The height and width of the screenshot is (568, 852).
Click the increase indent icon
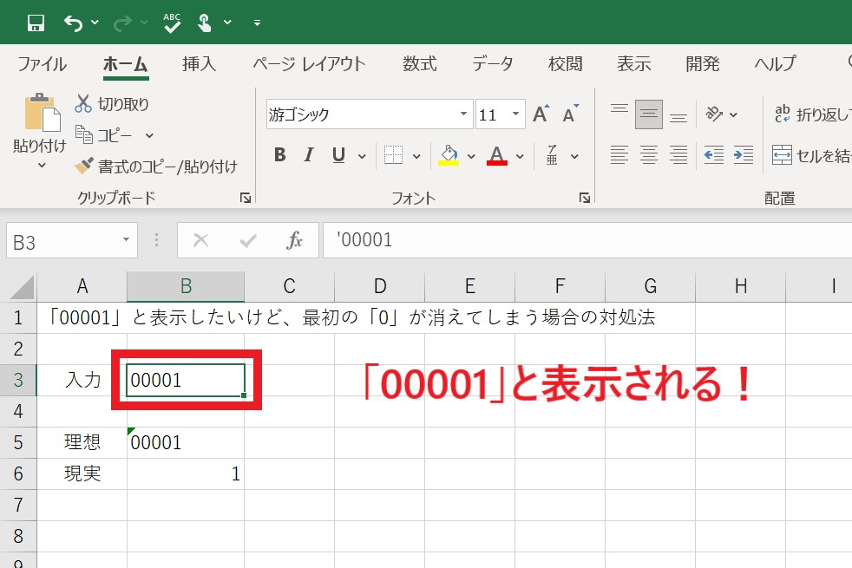pyautogui.click(x=743, y=155)
